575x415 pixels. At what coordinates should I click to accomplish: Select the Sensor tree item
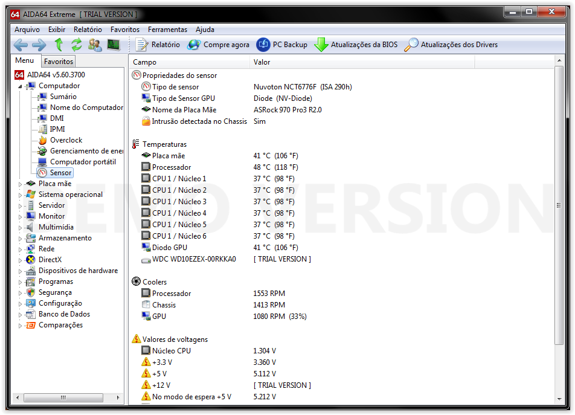pos(55,172)
